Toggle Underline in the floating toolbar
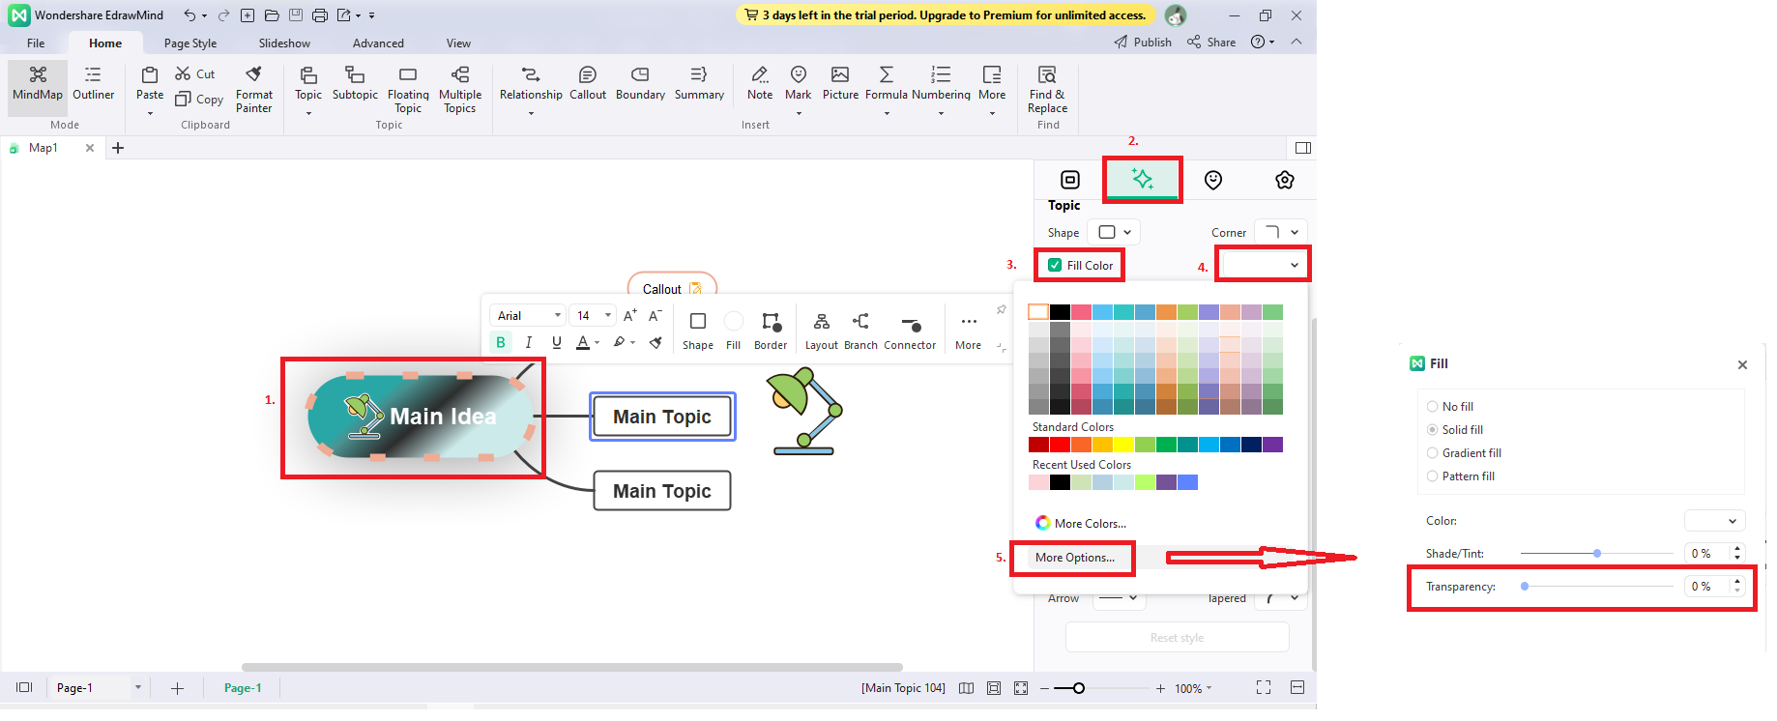This screenshot has width=1777, height=721. tap(557, 342)
